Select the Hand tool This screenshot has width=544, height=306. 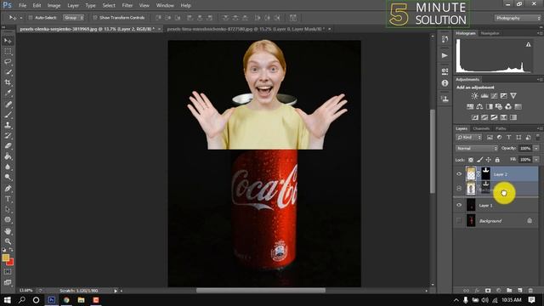tap(8, 230)
